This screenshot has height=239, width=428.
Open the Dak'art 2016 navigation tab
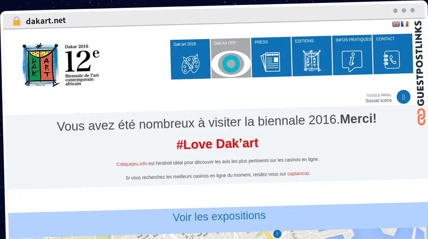(184, 44)
